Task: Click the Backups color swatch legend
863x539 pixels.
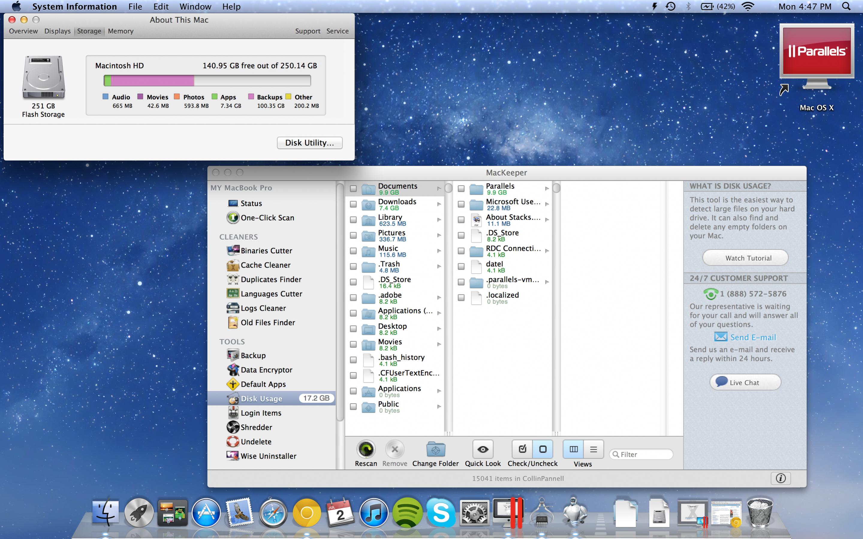Action: point(251,96)
